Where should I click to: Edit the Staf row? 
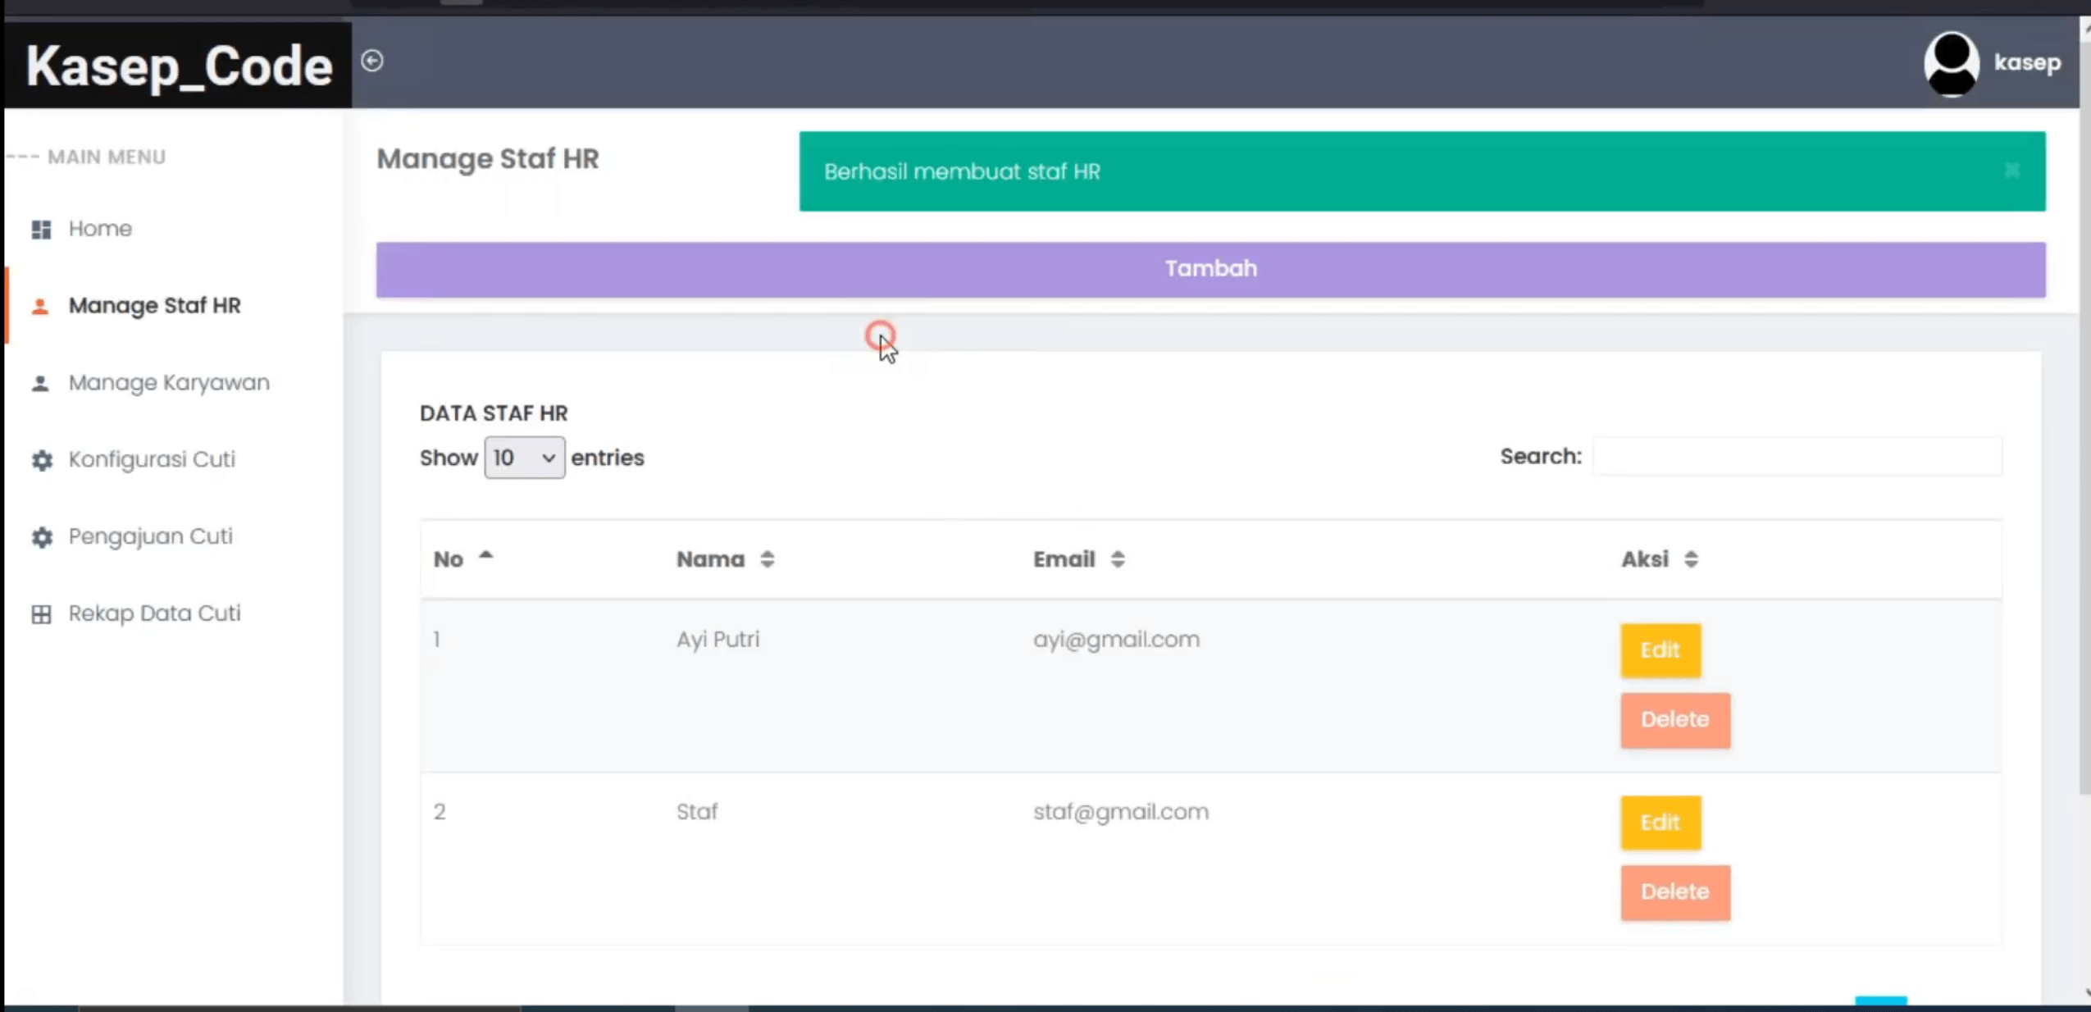(1660, 823)
